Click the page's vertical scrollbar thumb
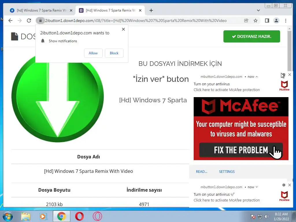The image size is (296, 222). (x=289, y=51)
